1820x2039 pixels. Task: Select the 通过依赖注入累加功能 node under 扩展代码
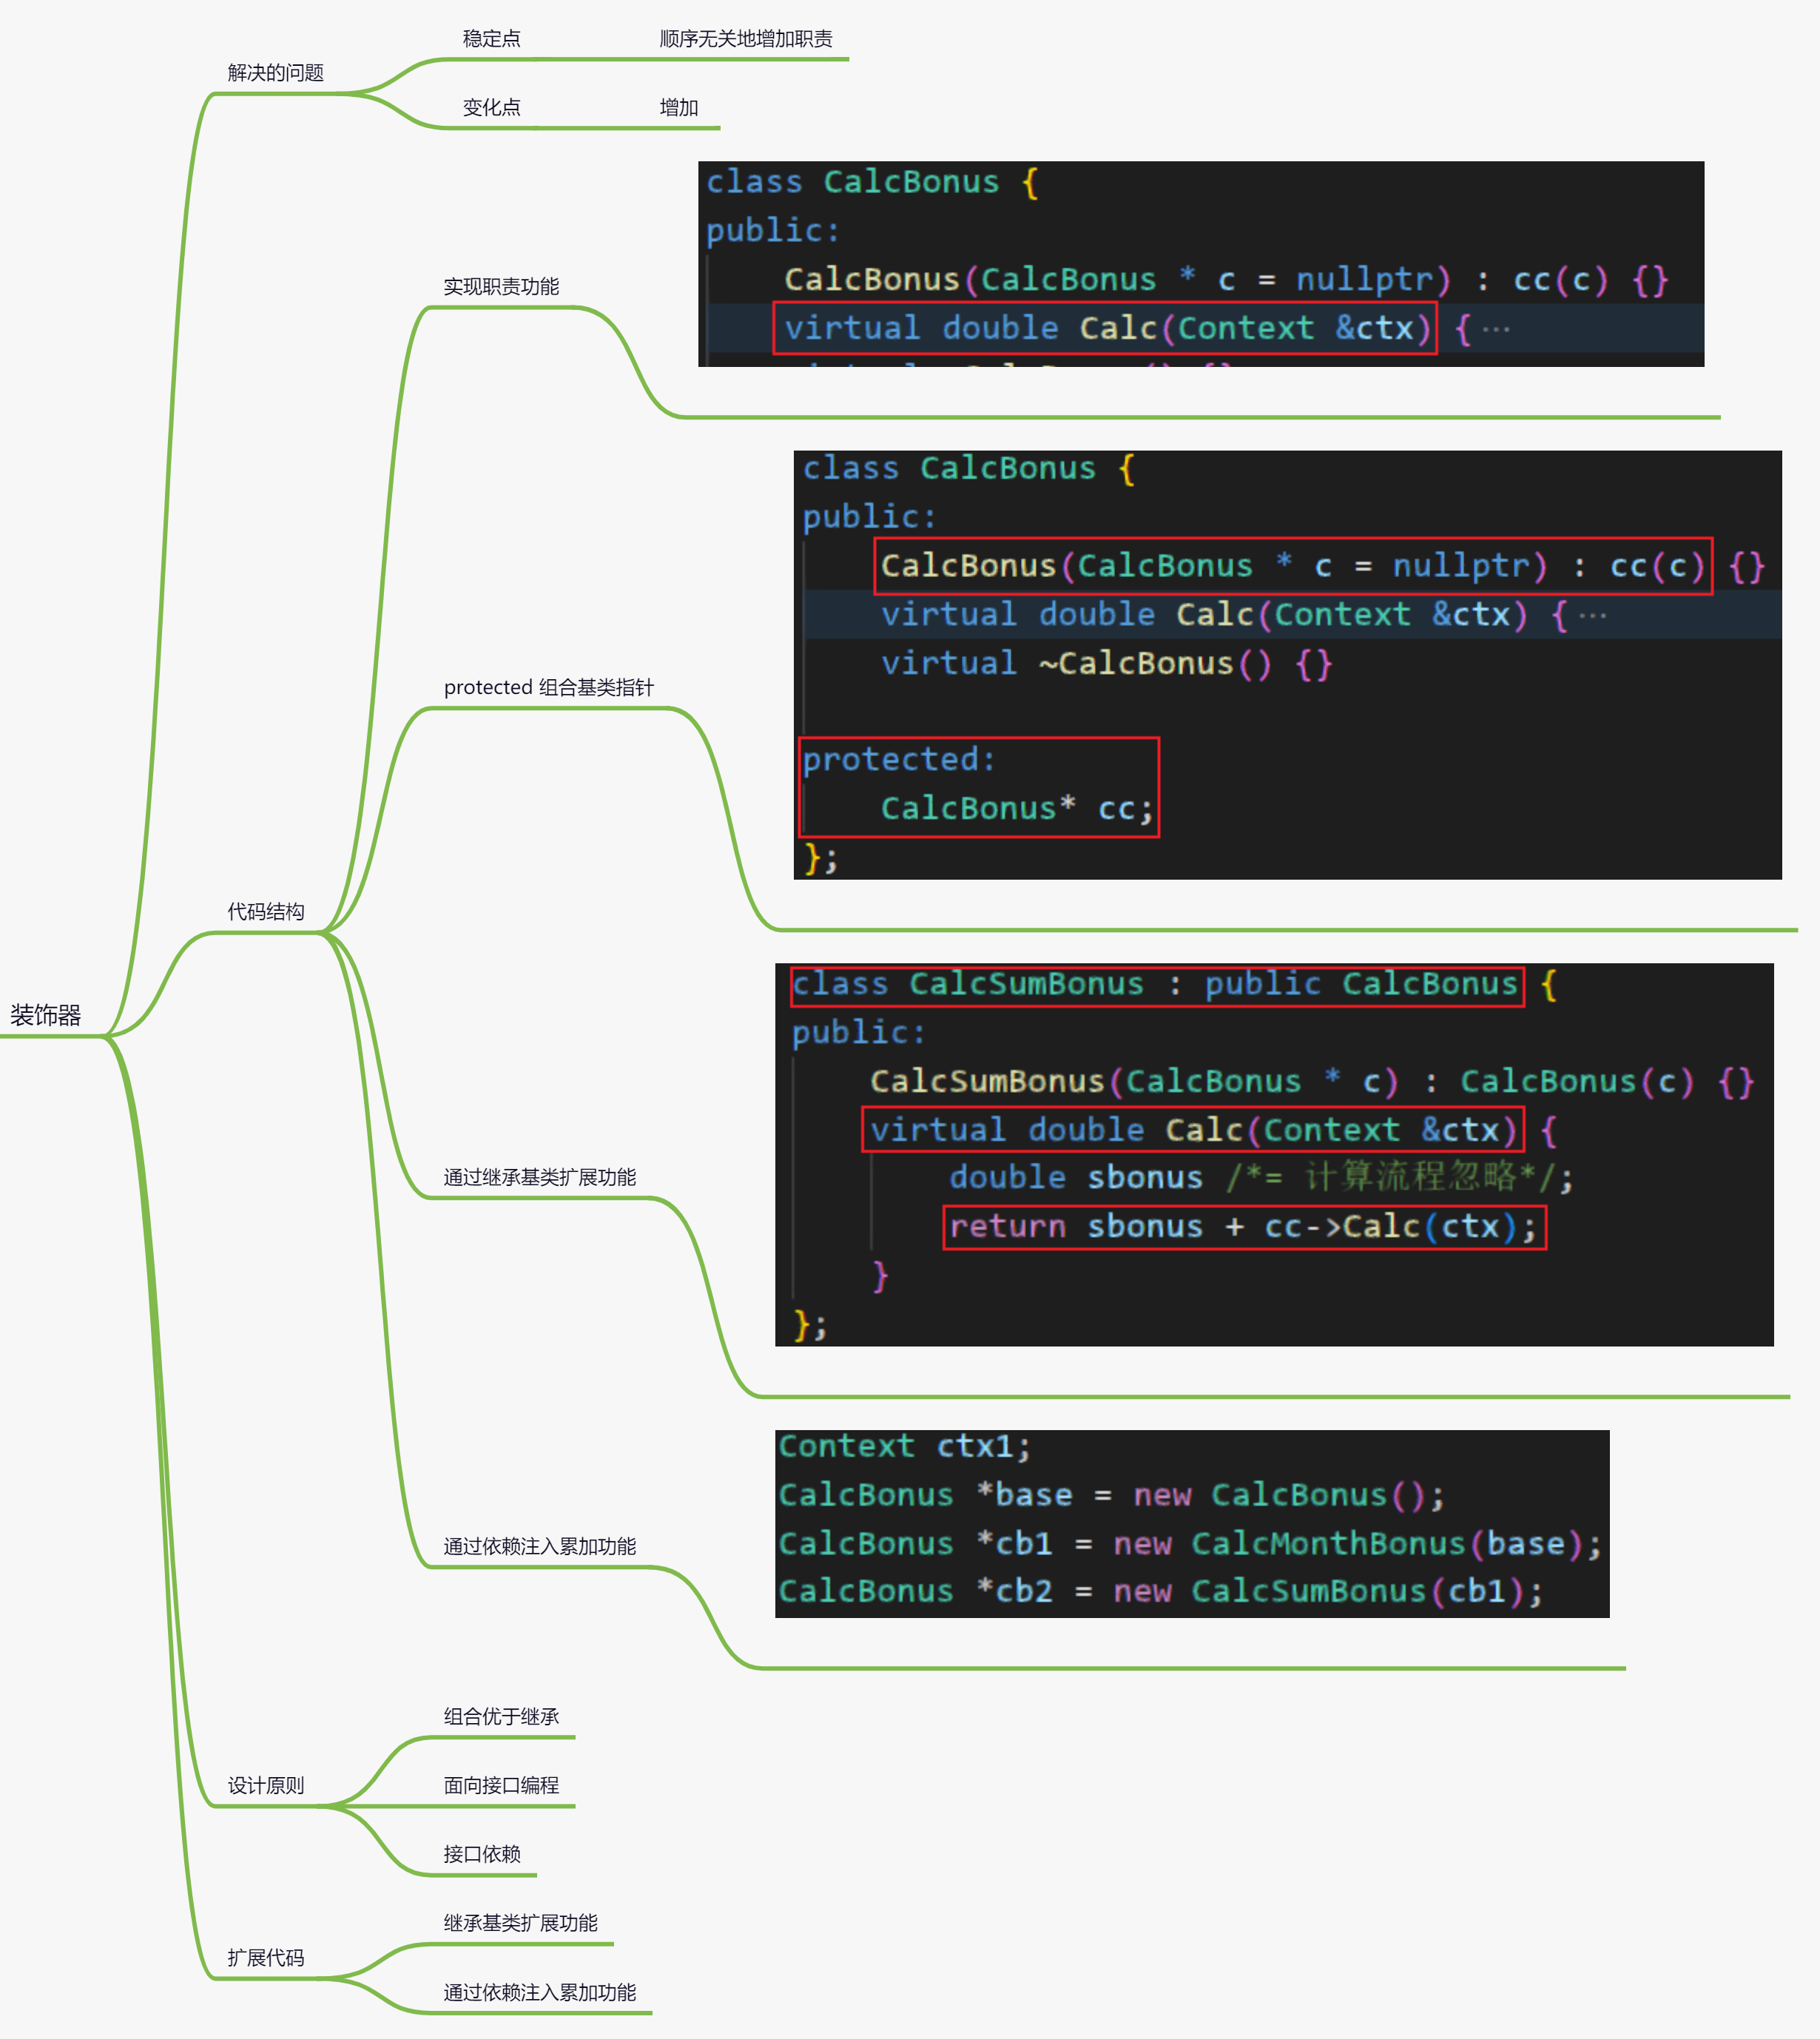pyautogui.click(x=540, y=1993)
